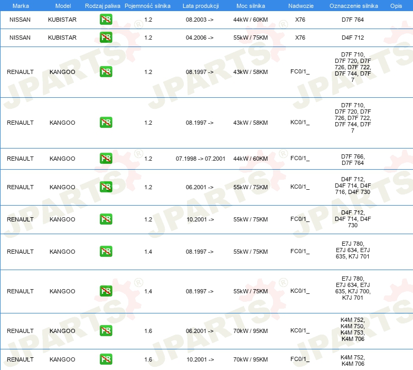
Task: Click 43kW / 58KM in KC0/1_ row
Action: tap(250, 123)
